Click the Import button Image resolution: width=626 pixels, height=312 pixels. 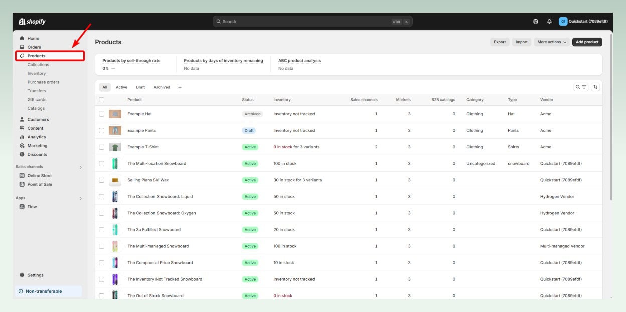point(522,42)
